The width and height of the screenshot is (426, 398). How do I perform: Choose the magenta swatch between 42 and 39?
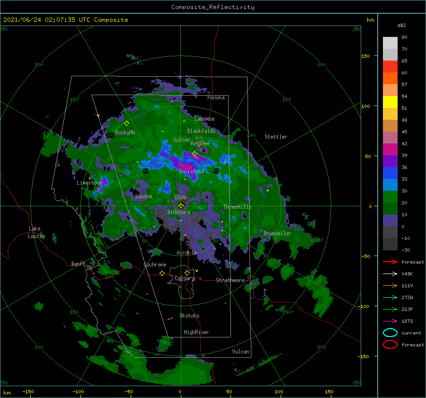pyautogui.click(x=390, y=149)
